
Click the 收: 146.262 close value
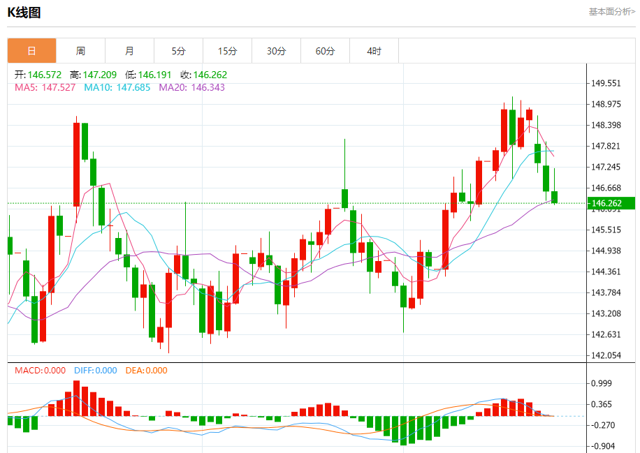tap(204, 75)
